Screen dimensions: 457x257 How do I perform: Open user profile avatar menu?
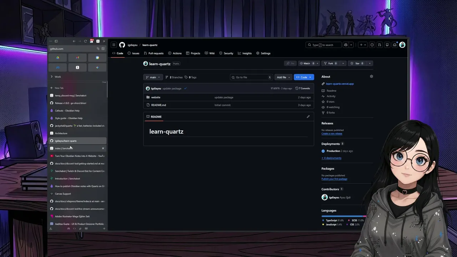[402, 45]
